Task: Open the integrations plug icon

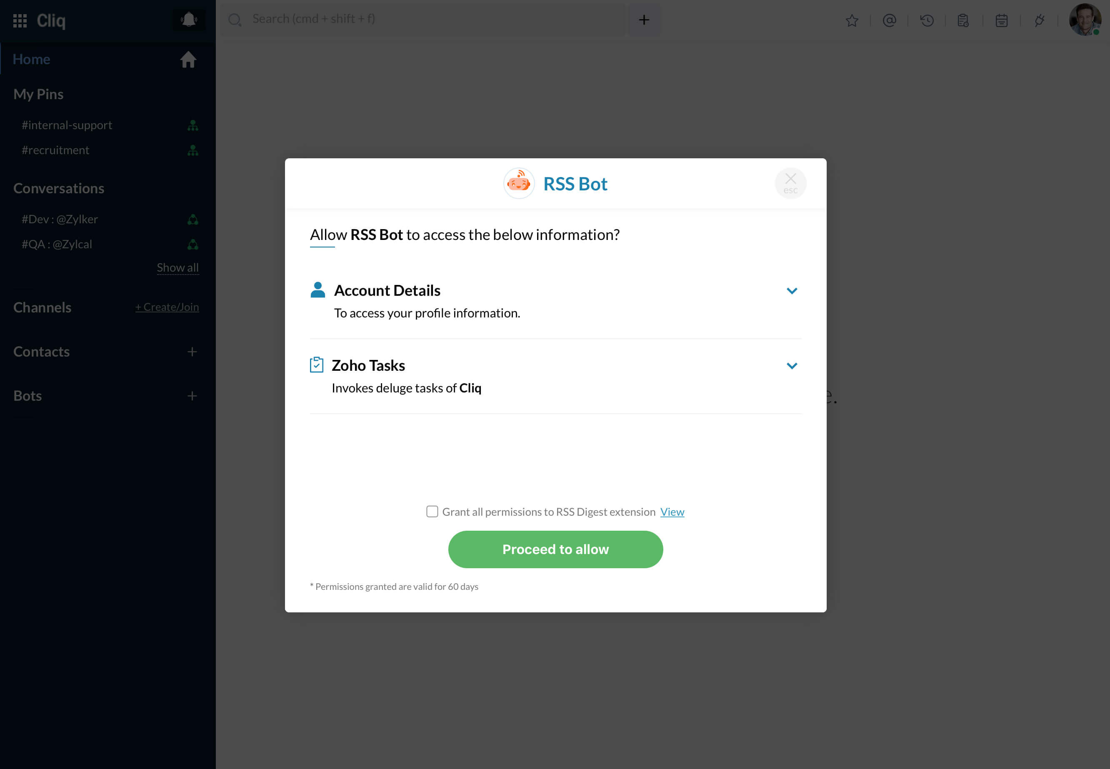Action: pyautogui.click(x=1039, y=20)
